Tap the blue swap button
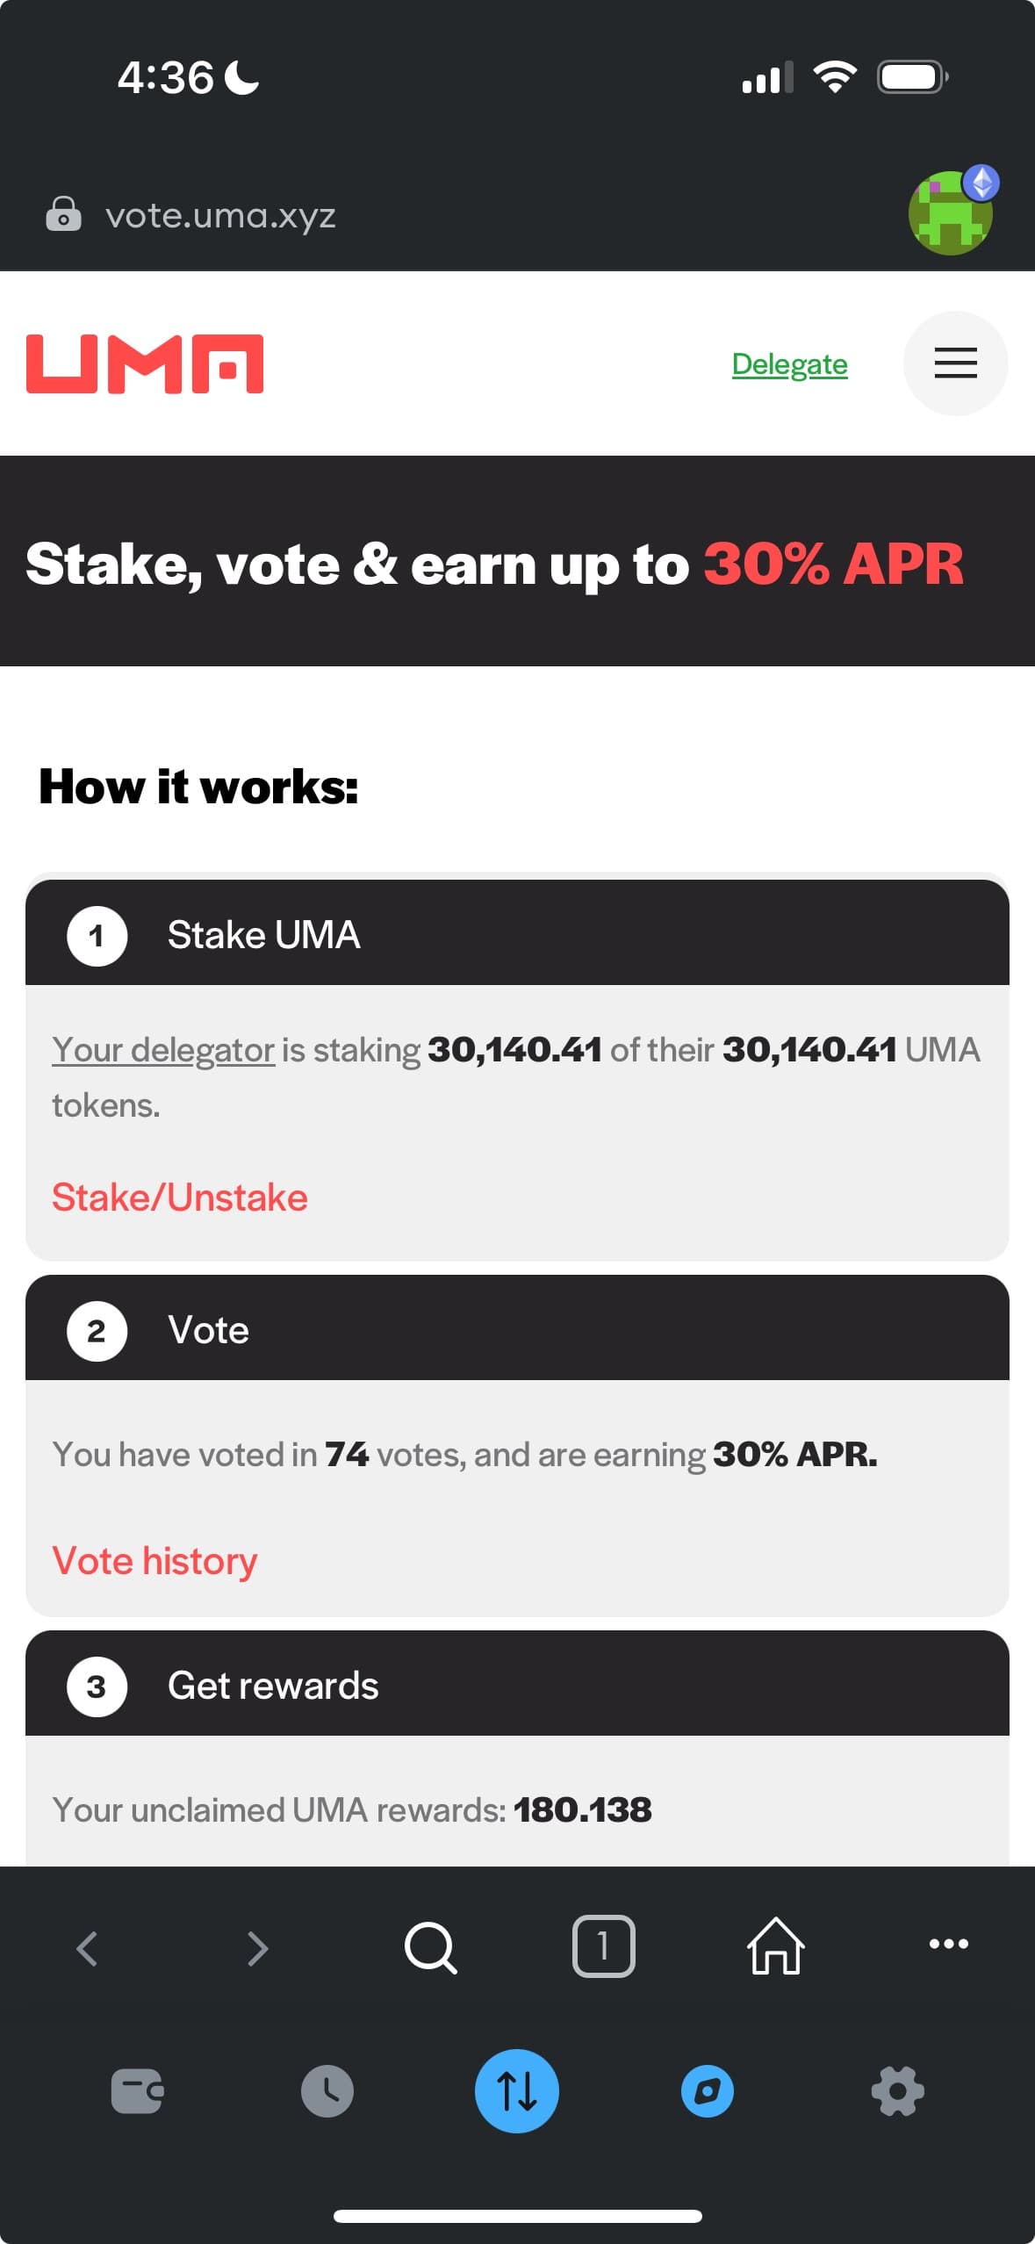The image size is (1035, 2244). click(x=517, y=2091)
